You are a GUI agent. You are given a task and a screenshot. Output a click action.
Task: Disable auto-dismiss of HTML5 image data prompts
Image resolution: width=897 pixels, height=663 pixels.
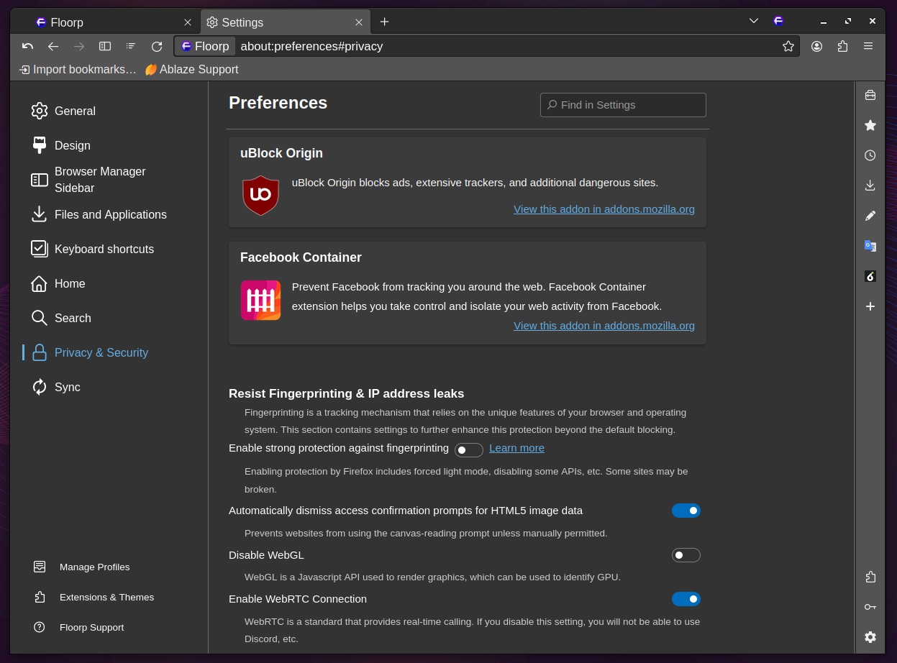686,511
